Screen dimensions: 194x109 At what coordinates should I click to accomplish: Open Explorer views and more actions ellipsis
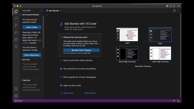tap(41, 11)
